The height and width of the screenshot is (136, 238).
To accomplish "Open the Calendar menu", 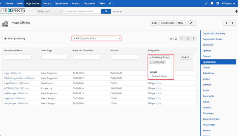I will tap(9, 3).
